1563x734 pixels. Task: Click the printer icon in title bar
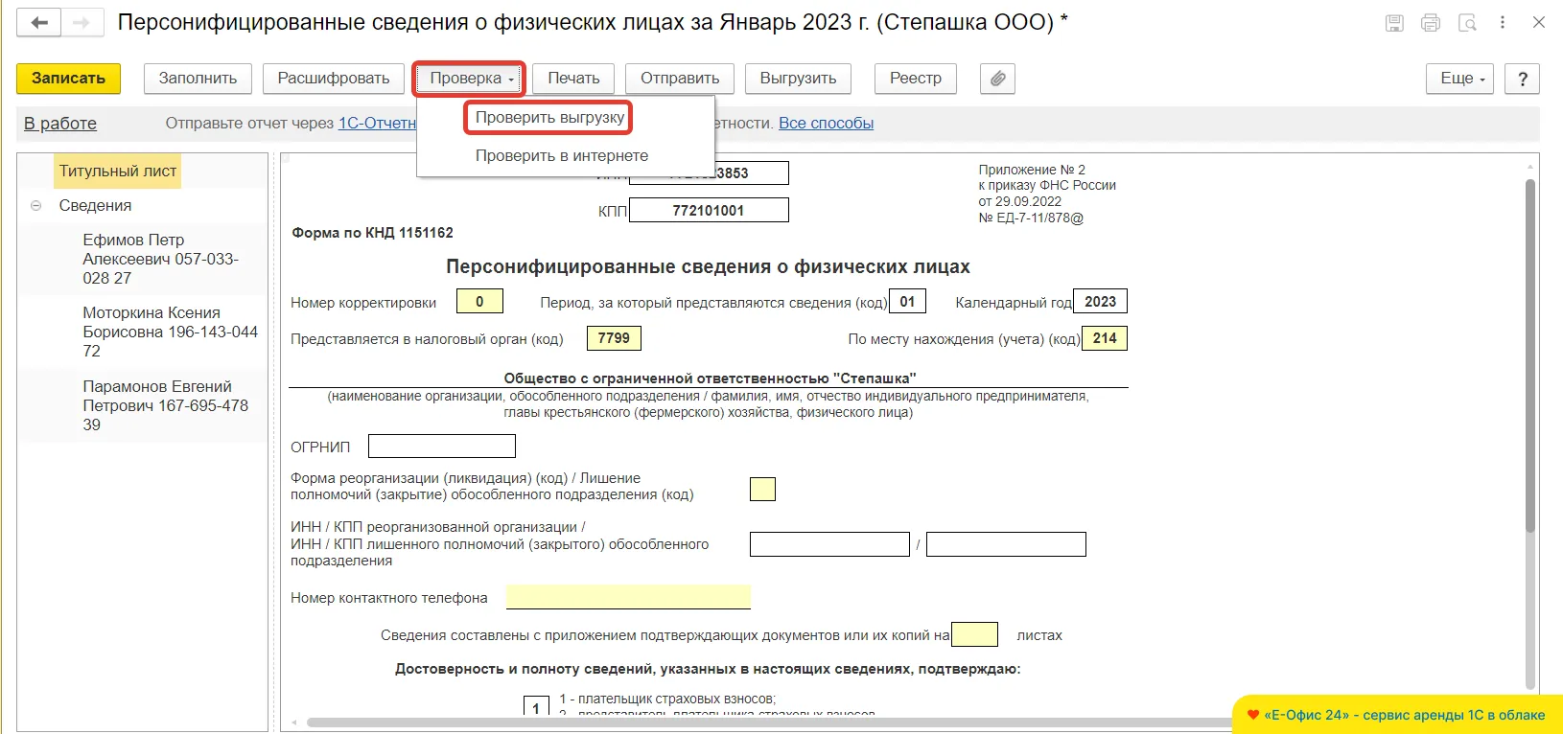(1431, 23)
